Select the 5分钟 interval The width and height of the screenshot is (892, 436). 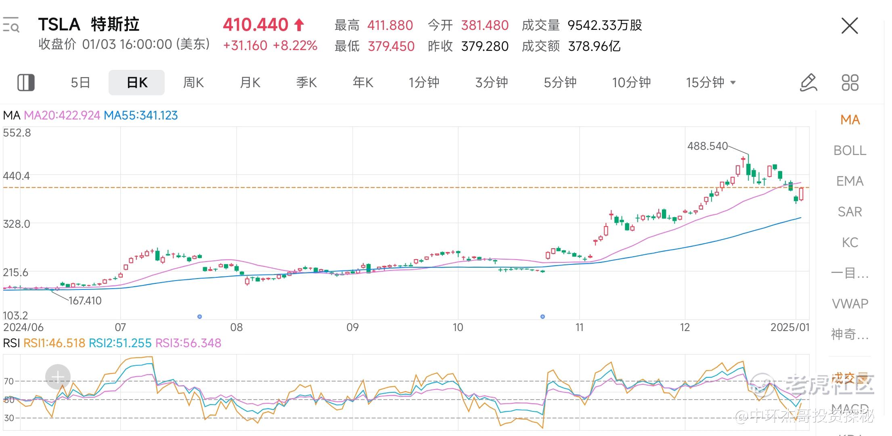(x=560, y=82)
